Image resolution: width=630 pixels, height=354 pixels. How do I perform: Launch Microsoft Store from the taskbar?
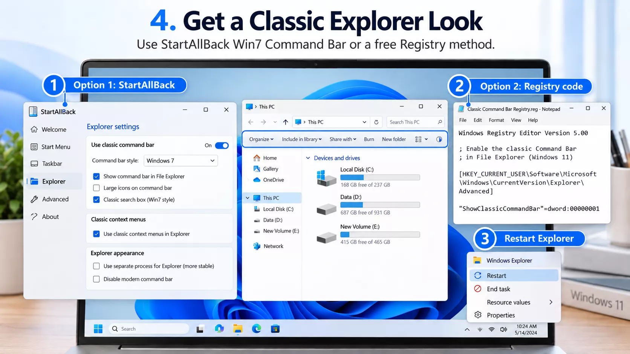275,329
